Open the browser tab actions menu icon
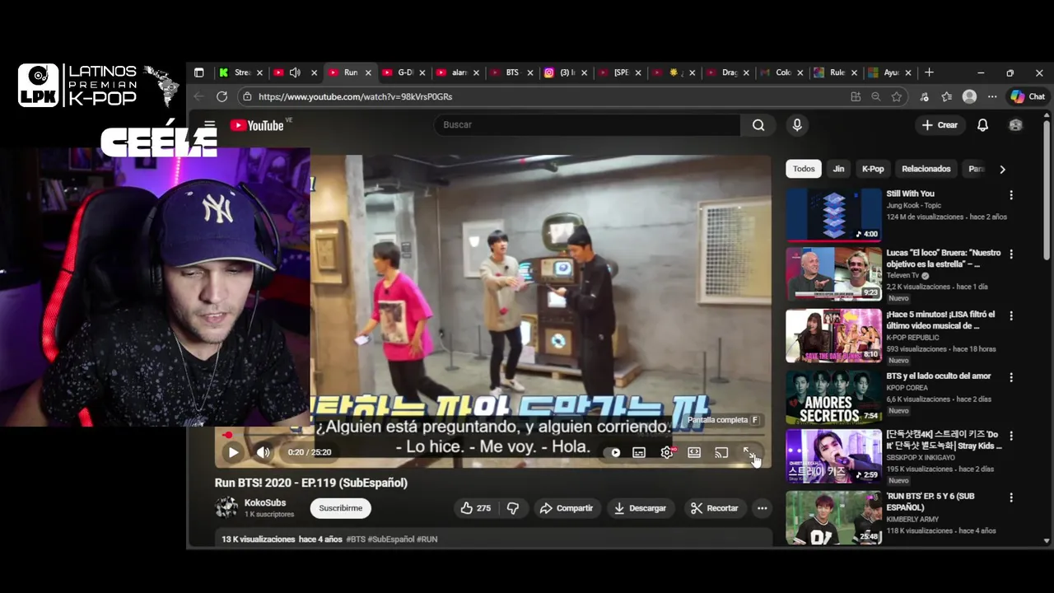This screenshot has width=1054, height=593. click(x=198, y=72)
